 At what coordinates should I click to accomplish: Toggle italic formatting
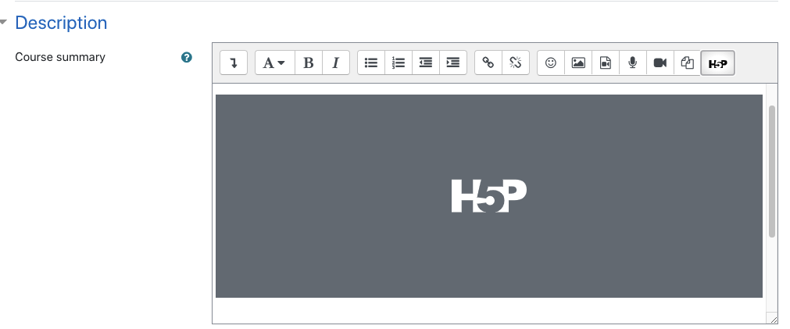[335, 63]
